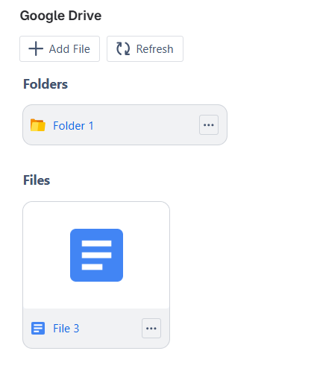Viewport: 317px width, 386px height.
Task: Expand the Folder 1 actions menu
Action: click(x=209, y=125)
